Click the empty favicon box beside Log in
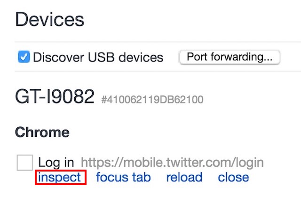The image size is (301, 203). tap(24, 163)
